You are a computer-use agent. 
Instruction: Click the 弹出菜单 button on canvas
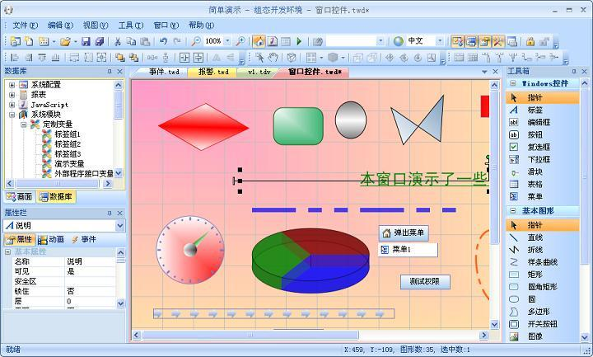404,233
